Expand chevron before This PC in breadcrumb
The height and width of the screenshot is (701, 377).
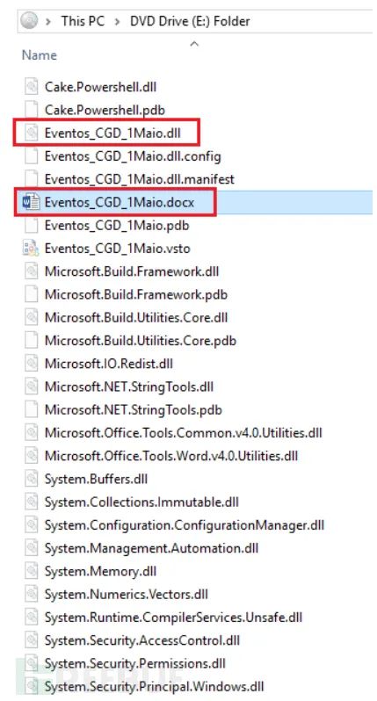click(x=48, y=21)
